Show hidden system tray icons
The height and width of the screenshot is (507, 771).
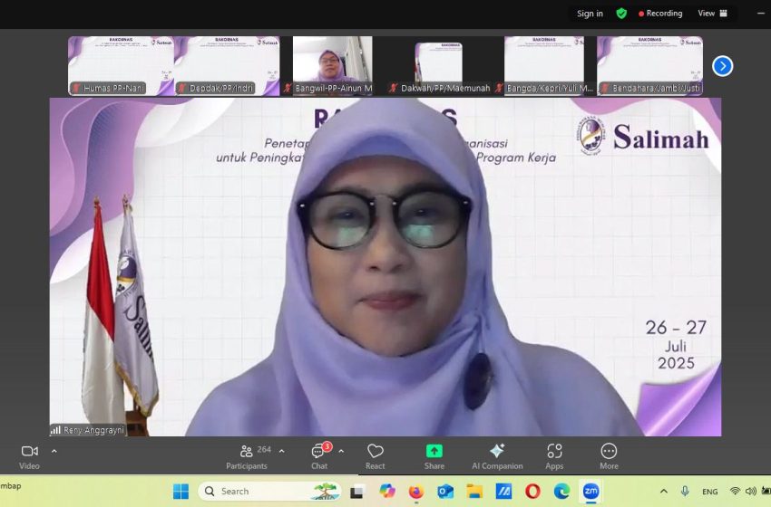point(663,492)
